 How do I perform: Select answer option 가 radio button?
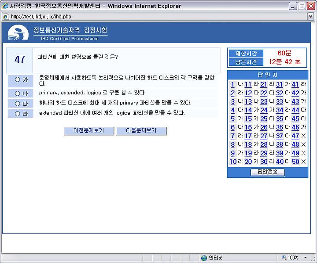17,79
